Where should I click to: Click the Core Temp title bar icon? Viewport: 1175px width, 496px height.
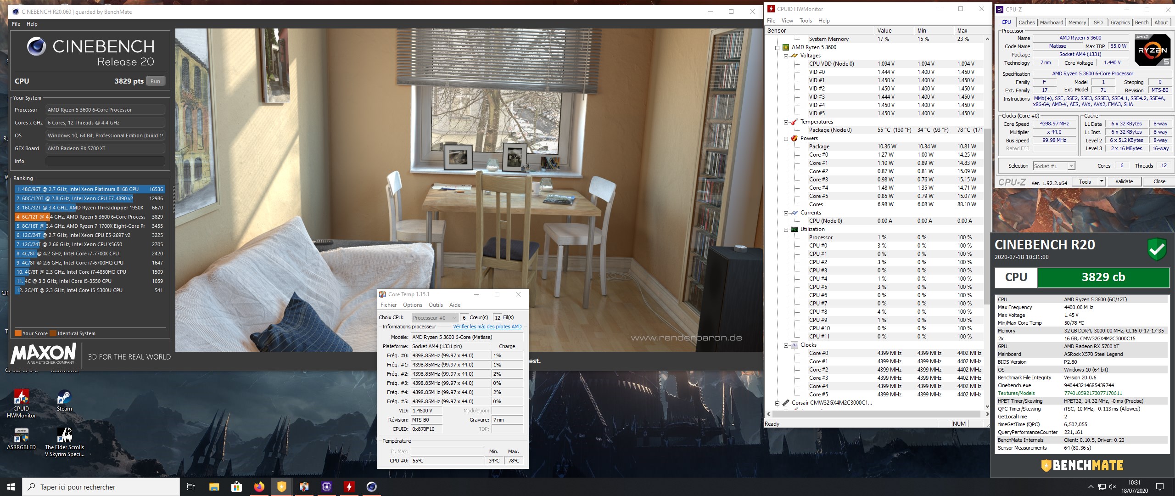(382, 294)
